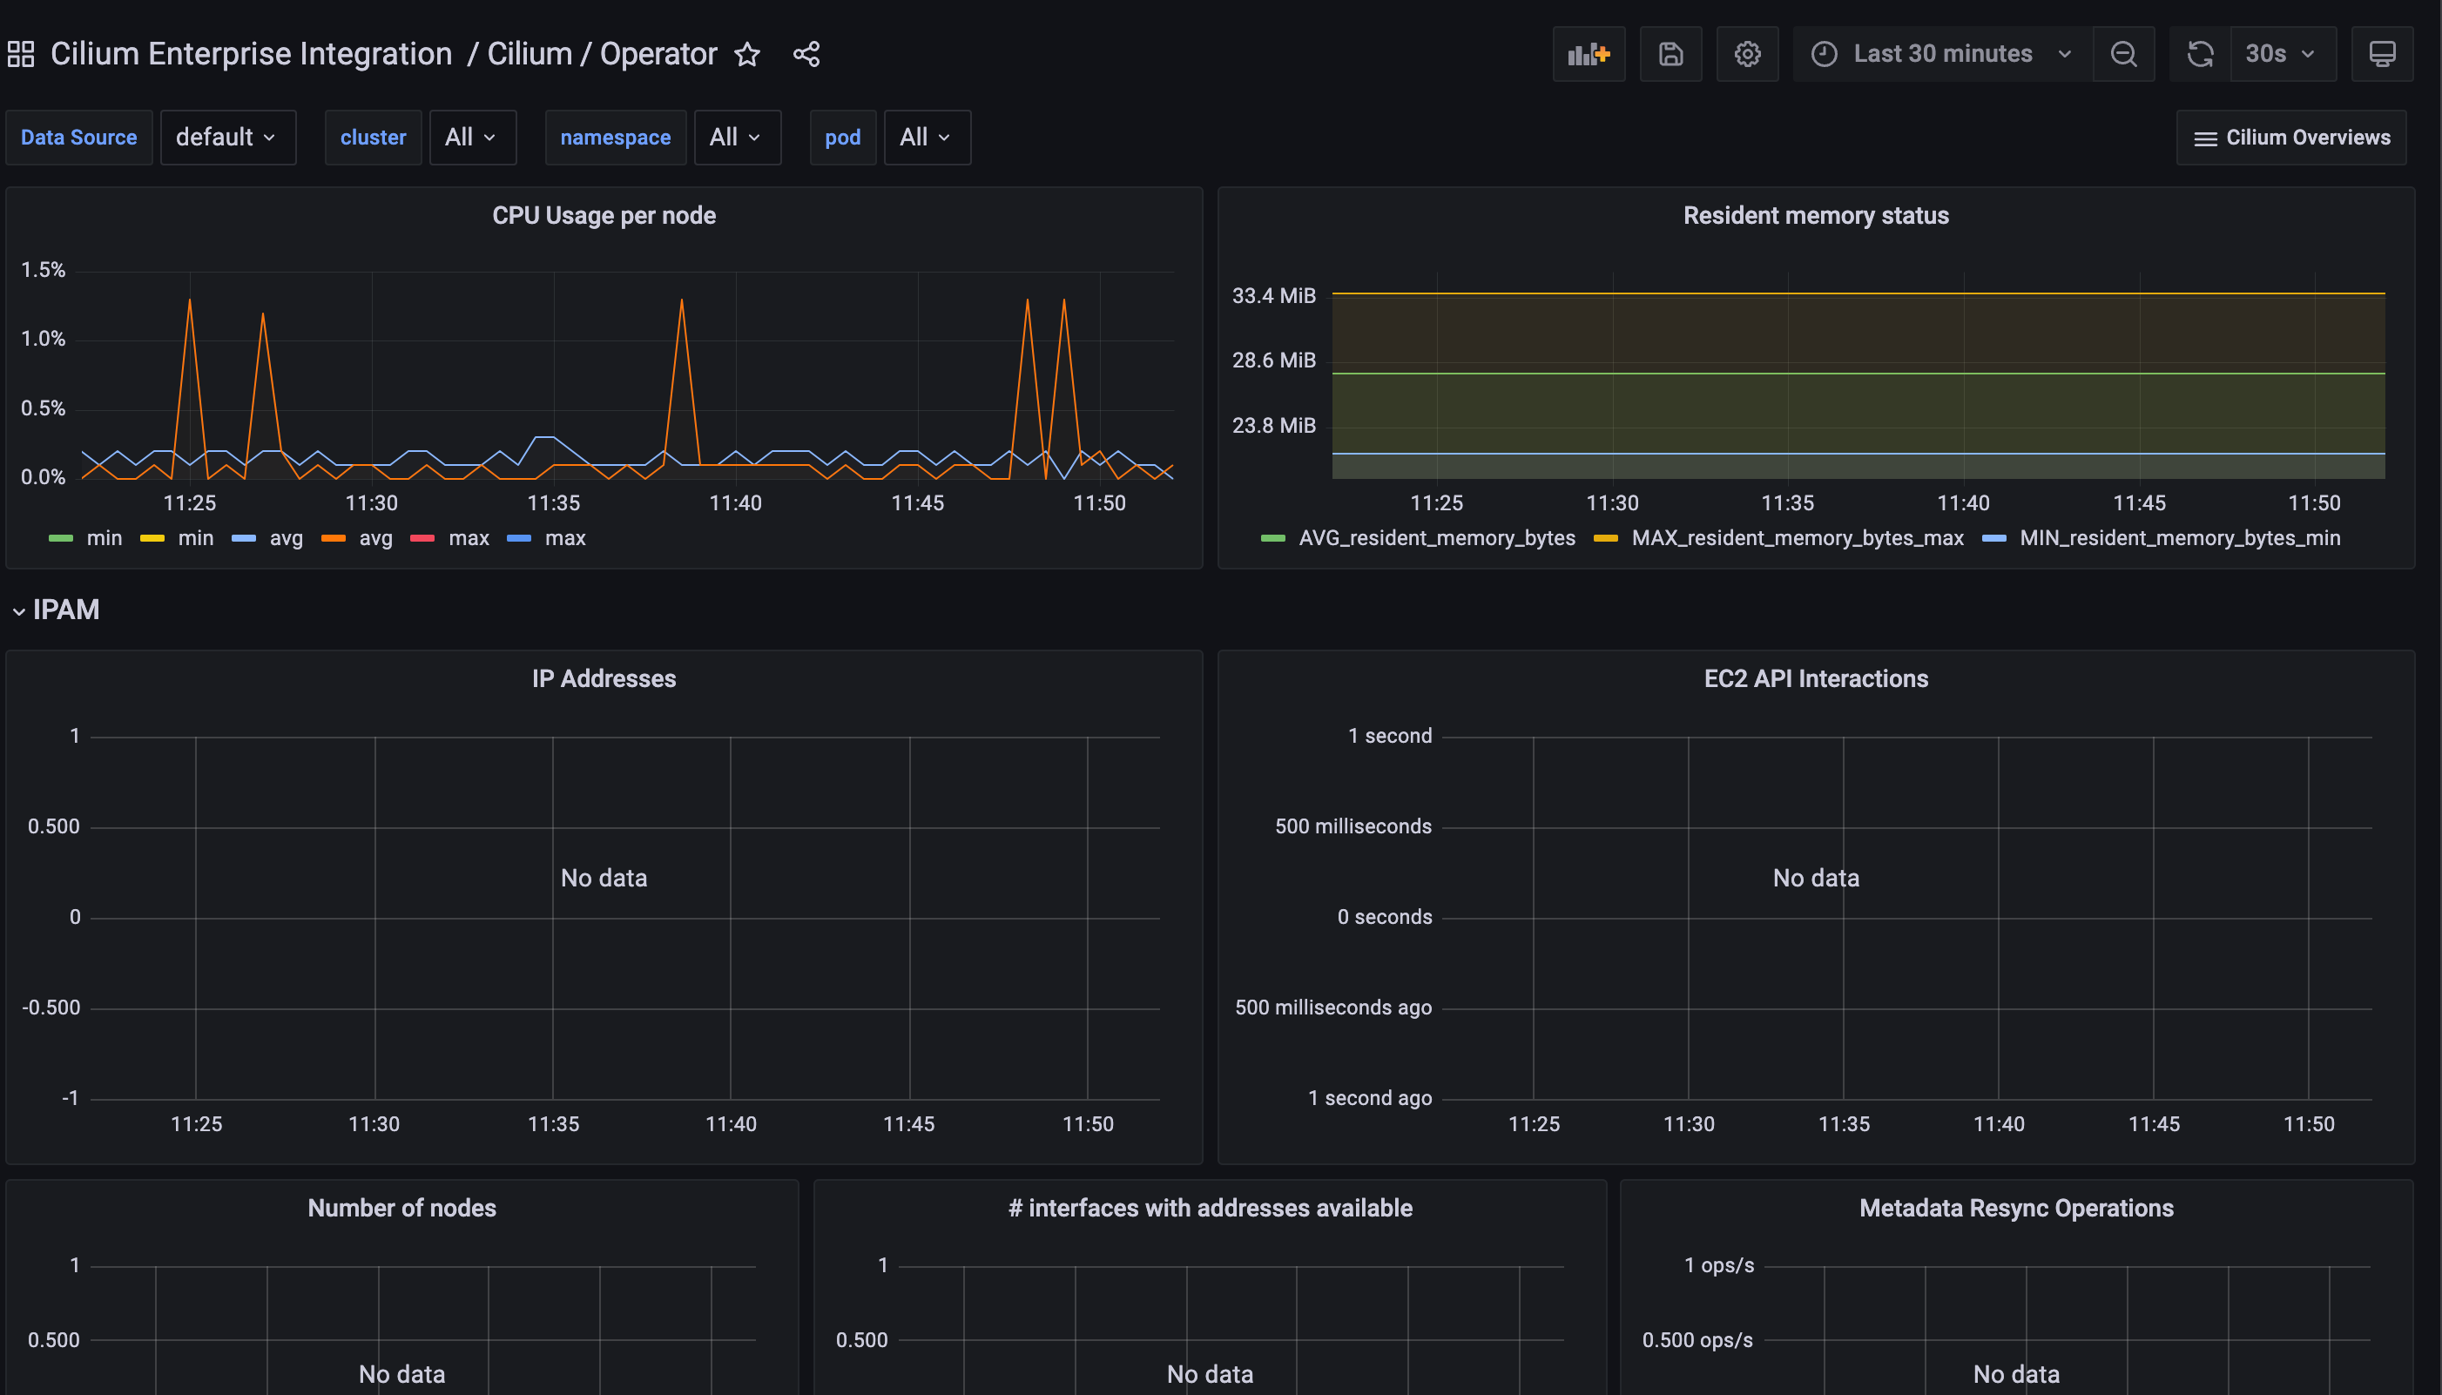Open dashboard settings gear
Screen dimensions: 2442x1395
pyautogui.click(x=1746, y=54)
